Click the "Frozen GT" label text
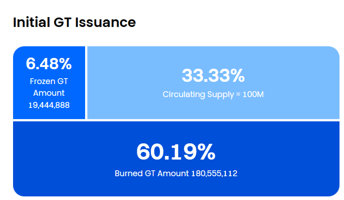The width and height of the screenshot is (344, 200). pyautogui.click(x=49, y=81)
